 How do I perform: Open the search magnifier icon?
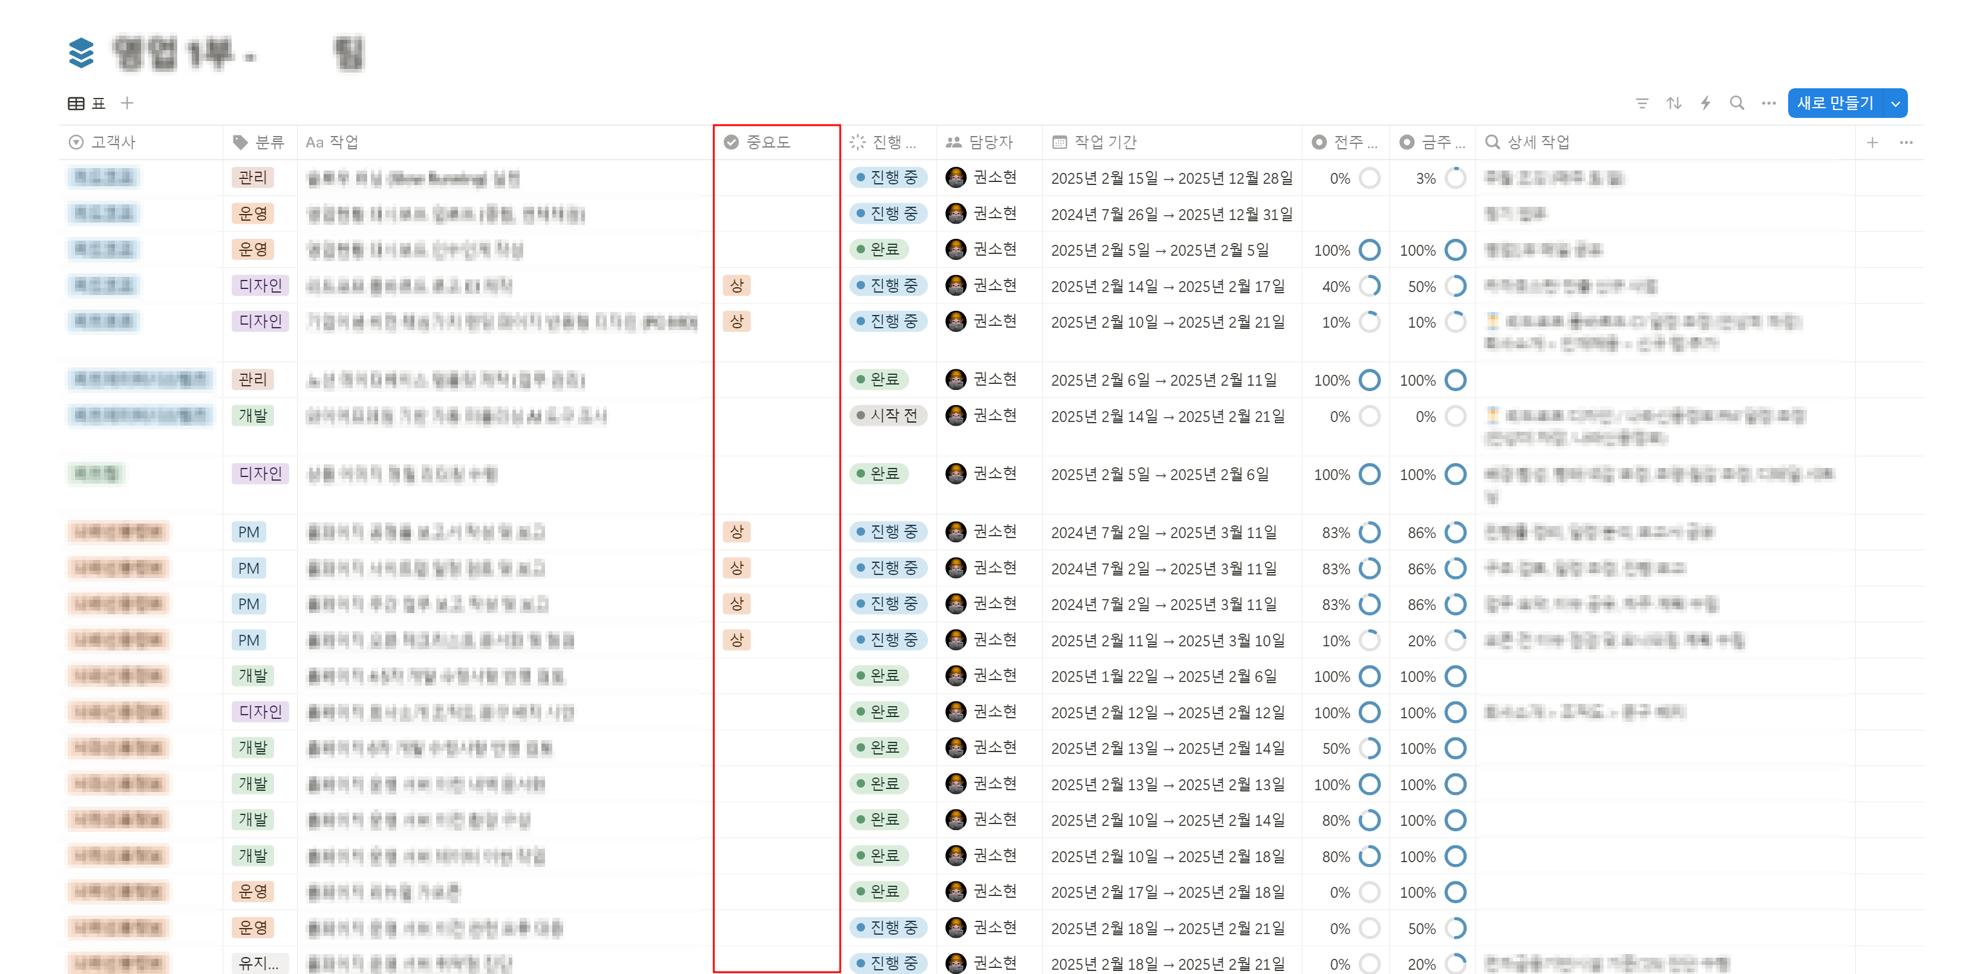tap(1736, 103)
